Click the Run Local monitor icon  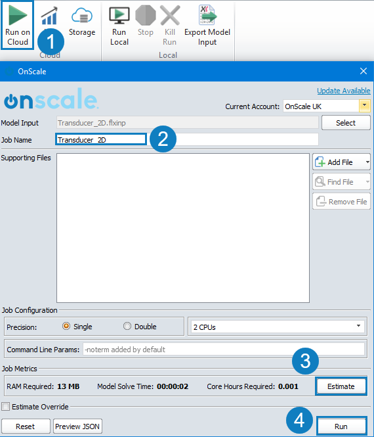point(119,16)
